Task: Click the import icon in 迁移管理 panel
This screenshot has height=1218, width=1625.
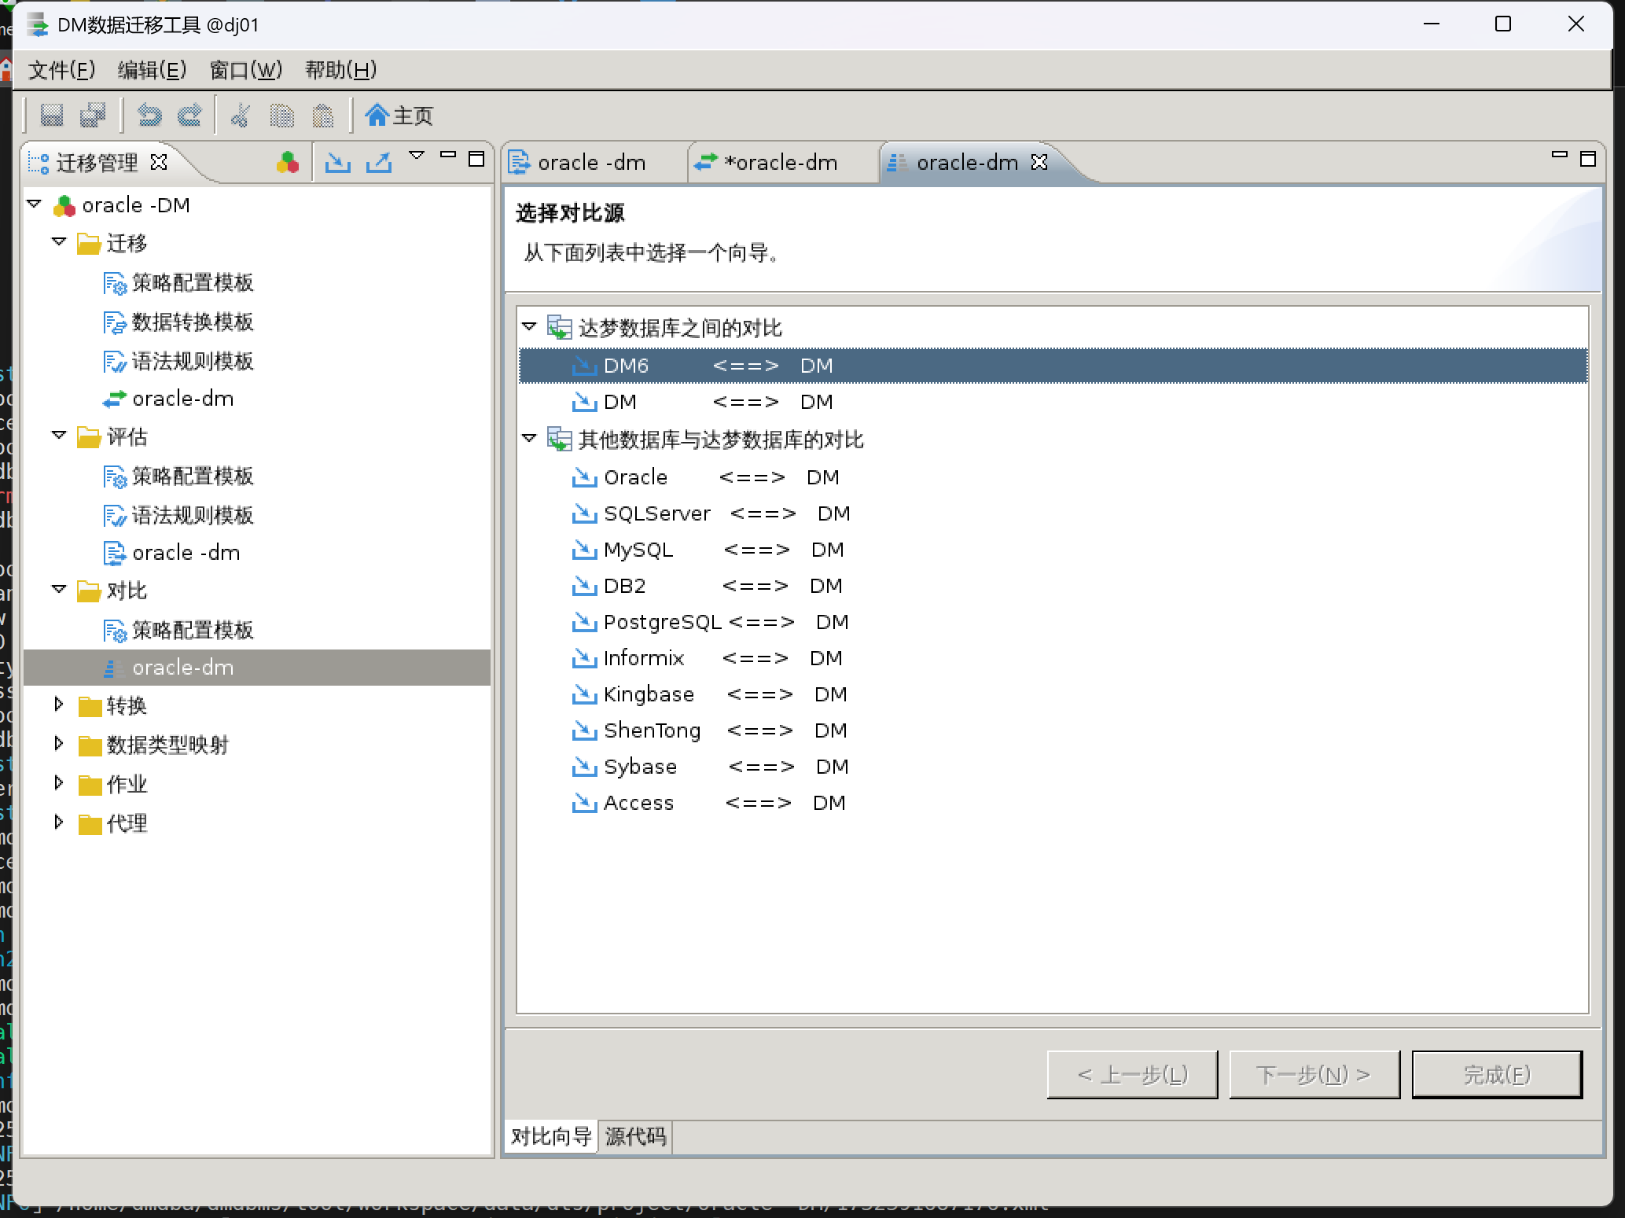Action: pos(338,162)
